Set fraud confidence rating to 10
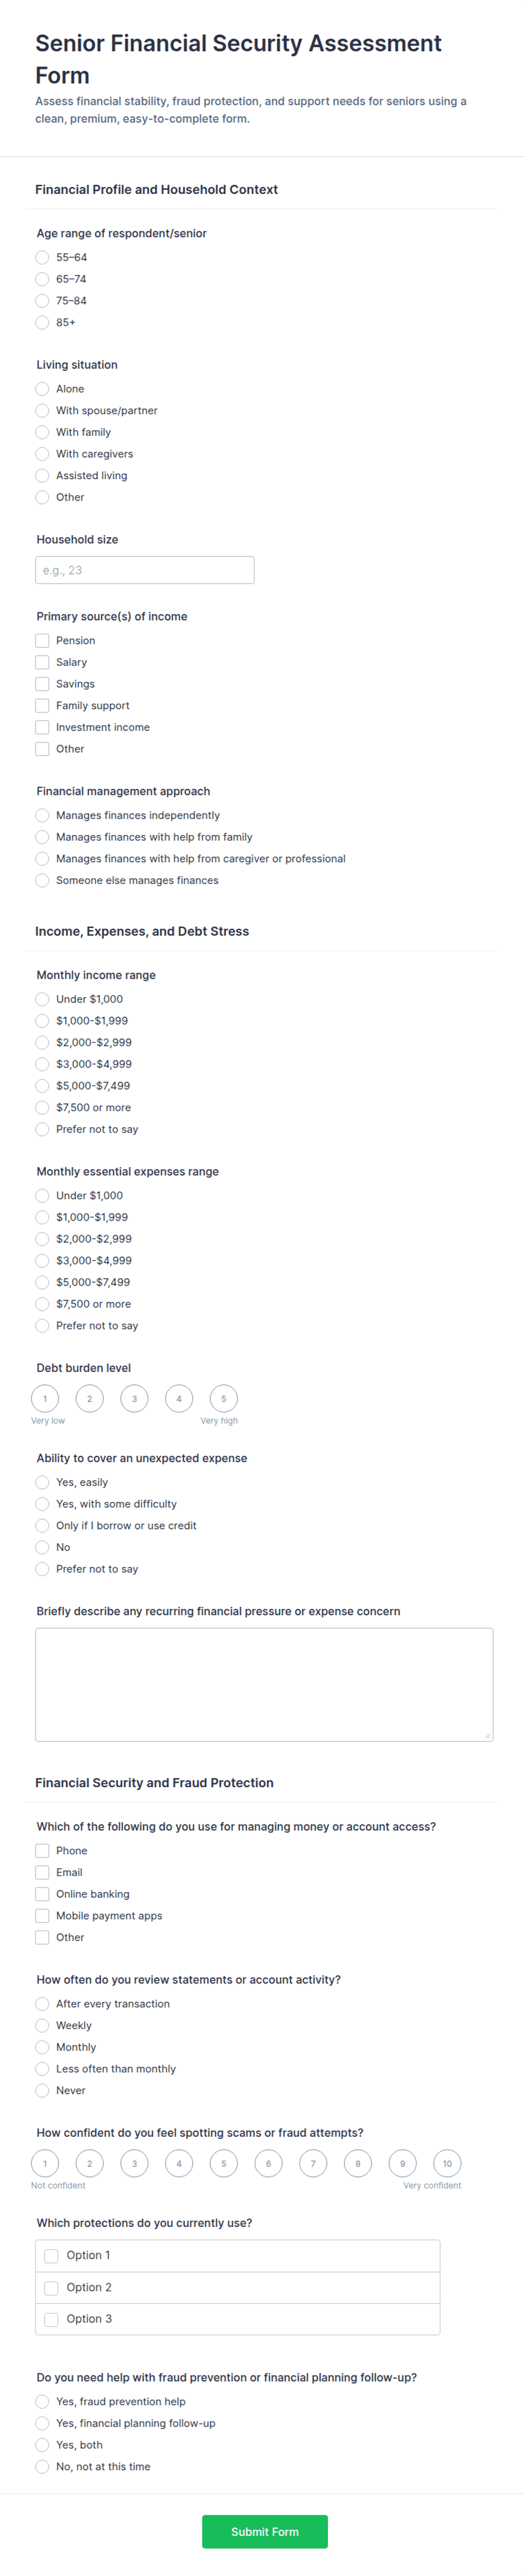The width and height of the screenshot is (524, 2576). (447, 2163)
